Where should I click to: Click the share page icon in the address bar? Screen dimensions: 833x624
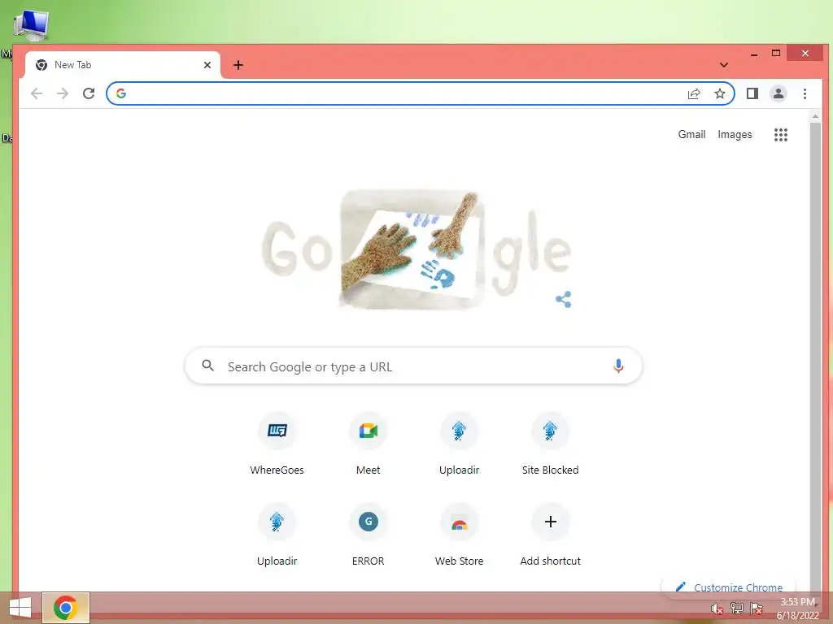pyautogui.click(x=694, y=94)
